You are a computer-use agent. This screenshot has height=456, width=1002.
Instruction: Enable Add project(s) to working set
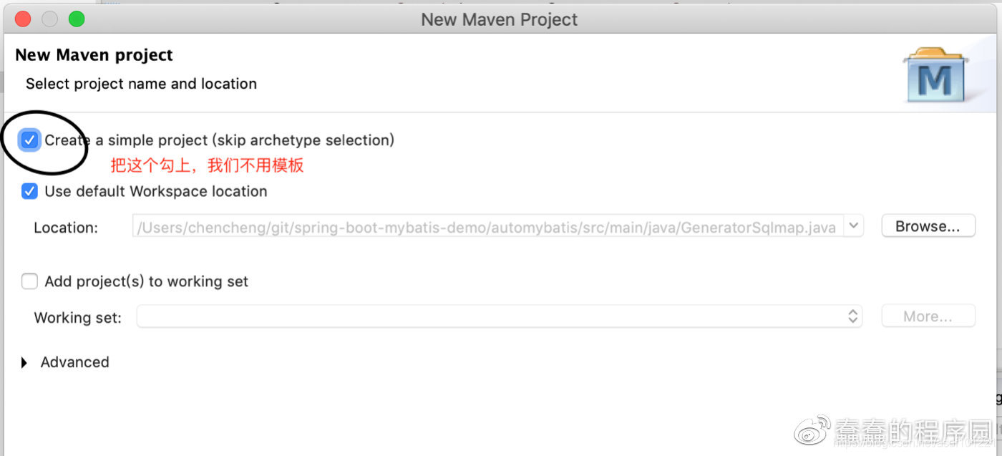[29, 281]
